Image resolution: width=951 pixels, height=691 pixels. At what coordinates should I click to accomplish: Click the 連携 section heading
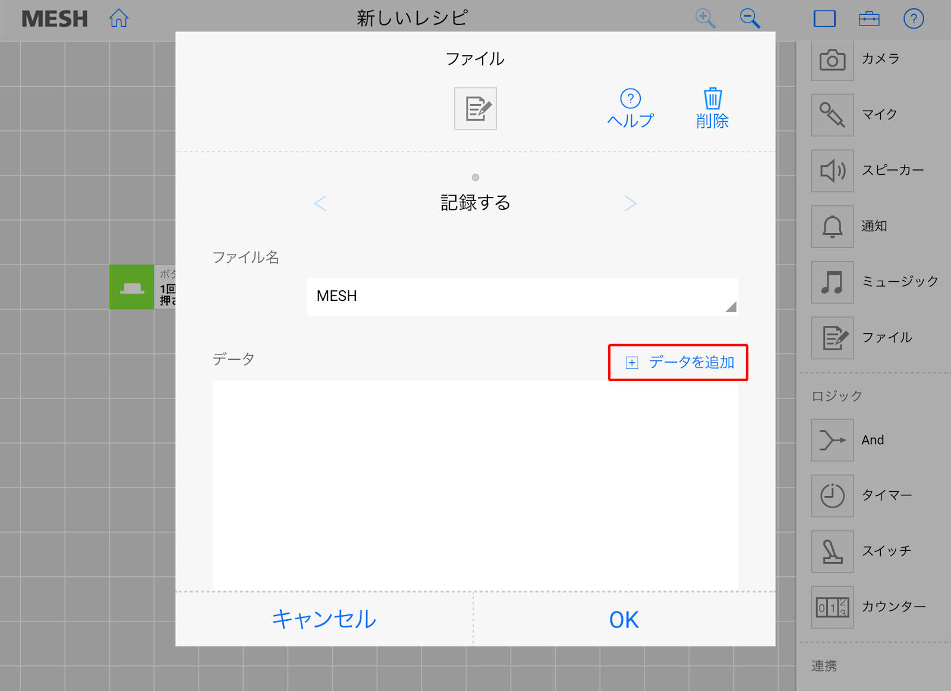(824, 666)
